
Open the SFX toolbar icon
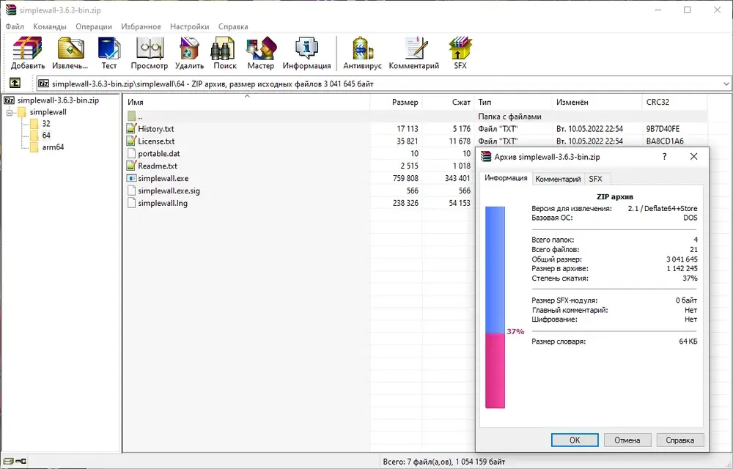pos(460,53)
